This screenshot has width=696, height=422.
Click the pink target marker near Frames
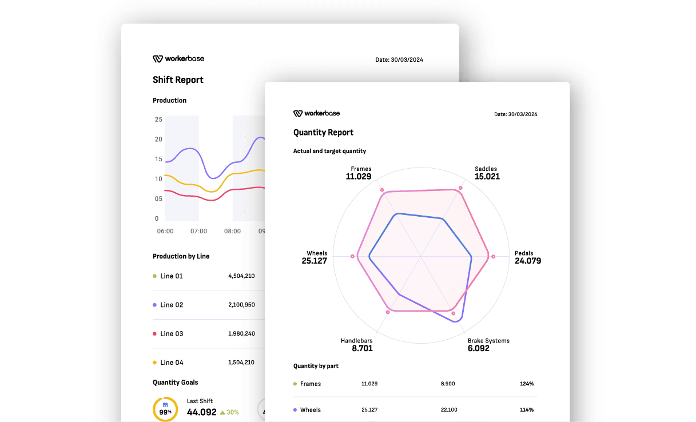point(382,189)
